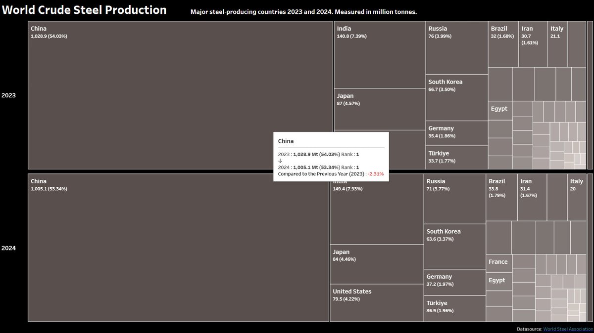
Task: Click the -2.31% change value in the tooltip
Action: click(376, 174)
